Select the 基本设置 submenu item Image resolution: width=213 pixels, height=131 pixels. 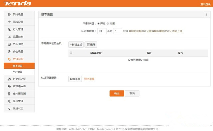click(19, 66)
